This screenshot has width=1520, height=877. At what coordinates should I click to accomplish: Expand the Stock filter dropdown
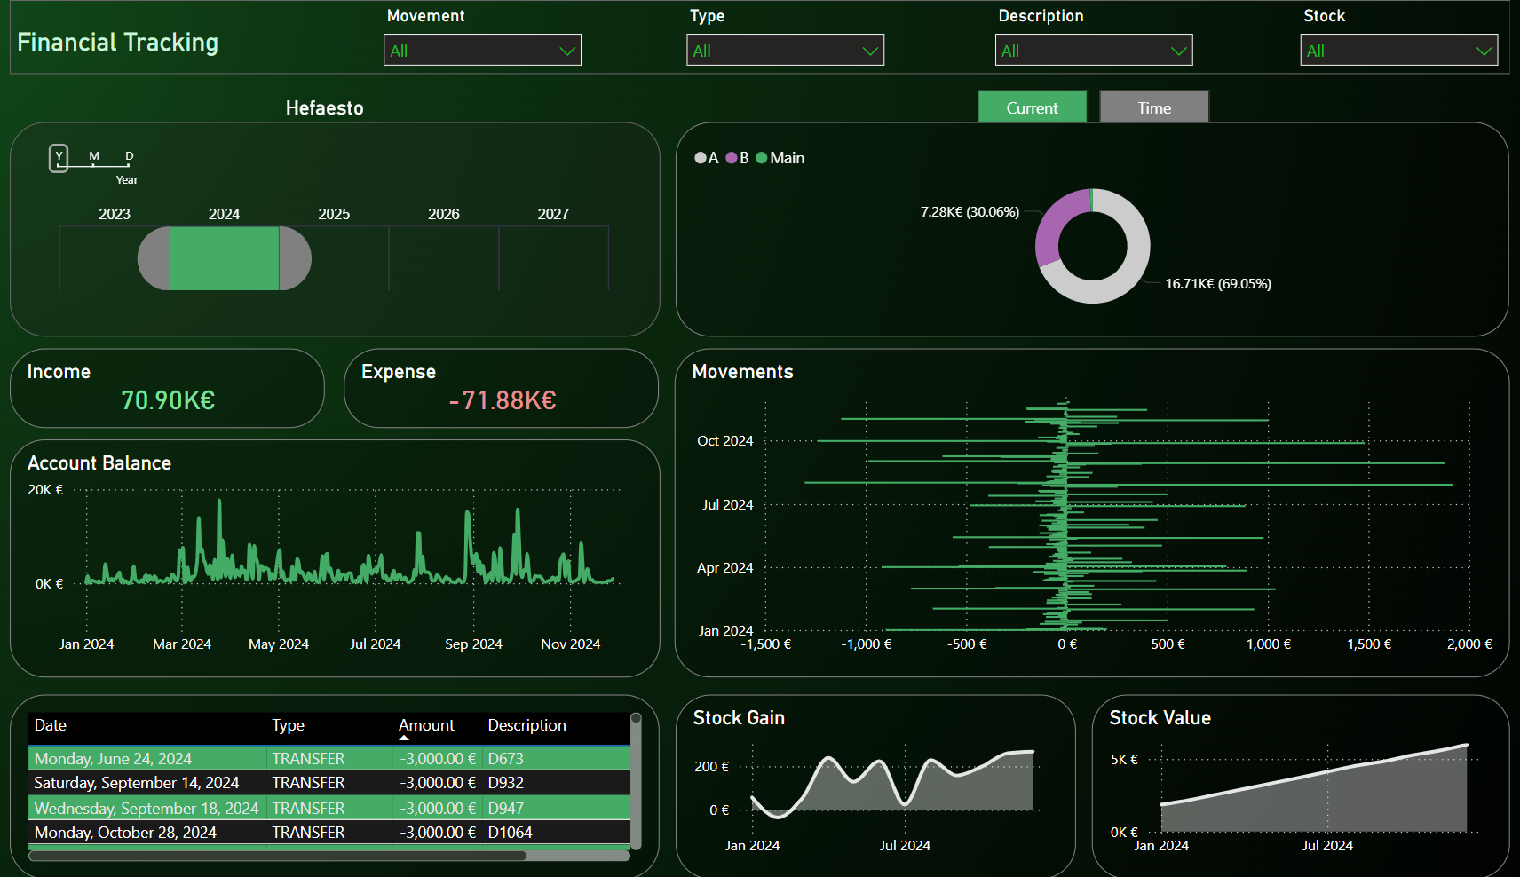[x=1399, y=50]
